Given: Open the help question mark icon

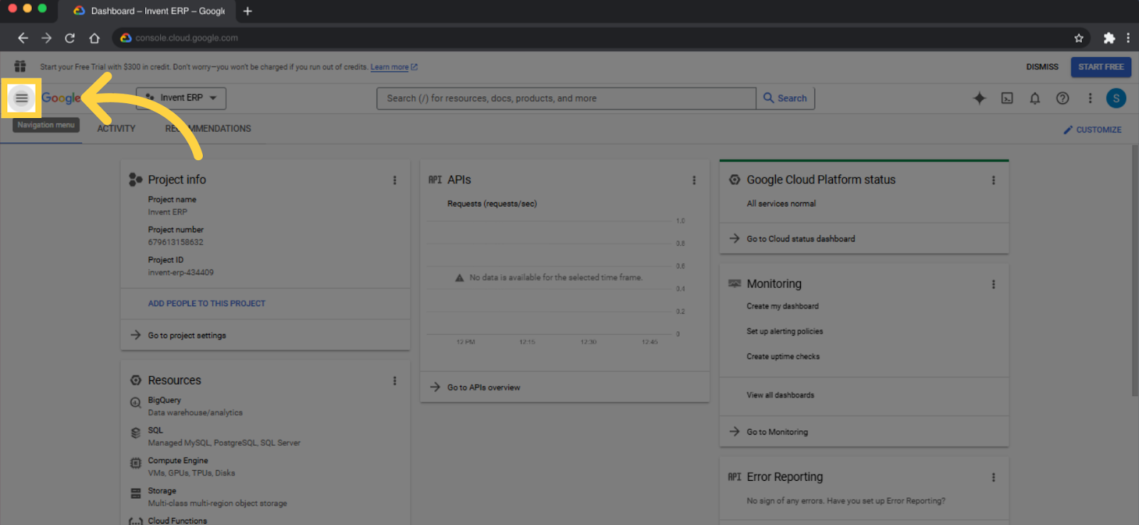Looking at the screenshot, I should tap(1062, 98).
